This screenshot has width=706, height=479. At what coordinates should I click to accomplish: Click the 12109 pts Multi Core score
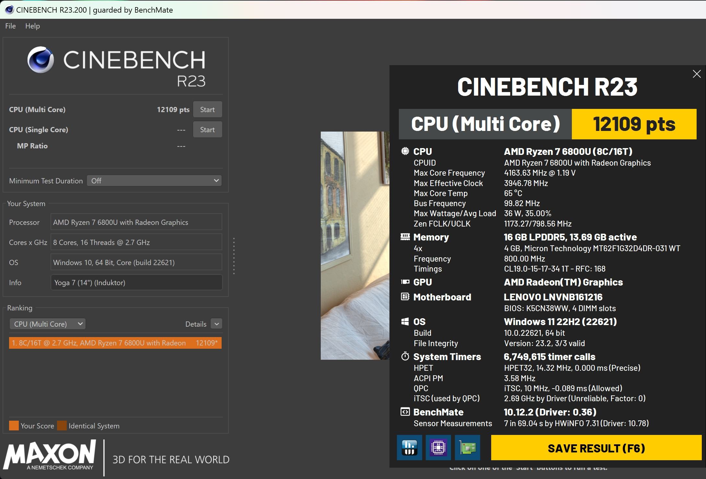pyautogui.click(x=173, y=110)
